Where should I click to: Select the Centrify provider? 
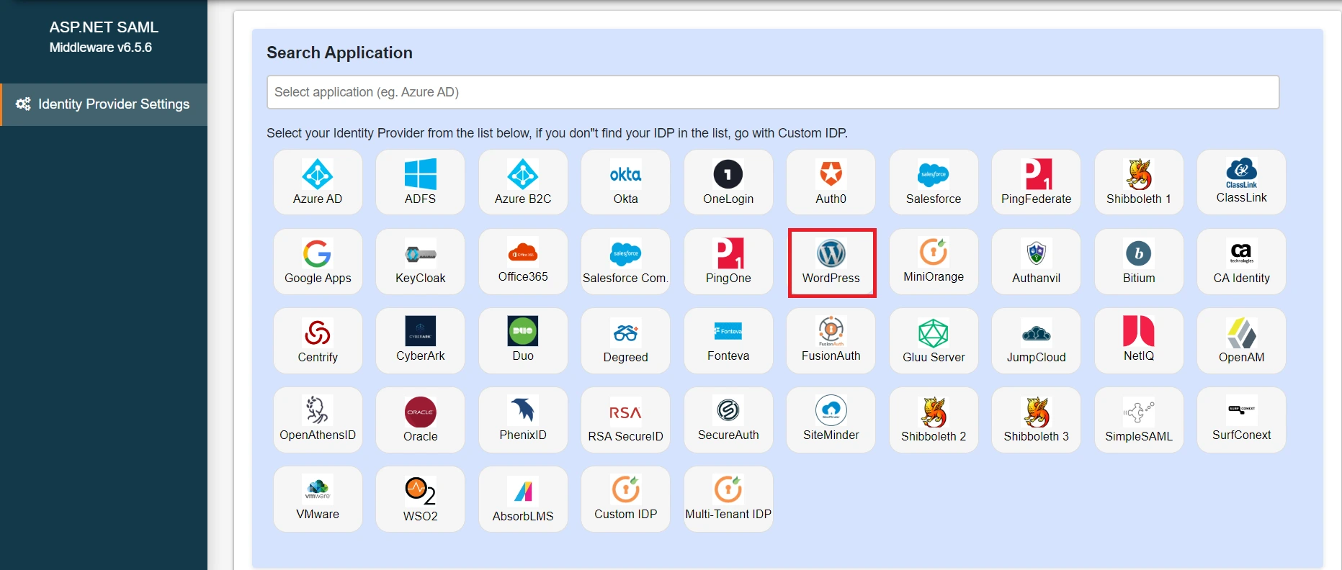coord(318,340)
